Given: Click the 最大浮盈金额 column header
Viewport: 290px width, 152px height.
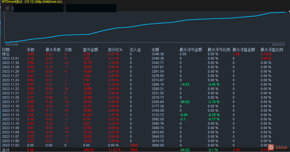Looking at the screenshot, I should (244, 50).
